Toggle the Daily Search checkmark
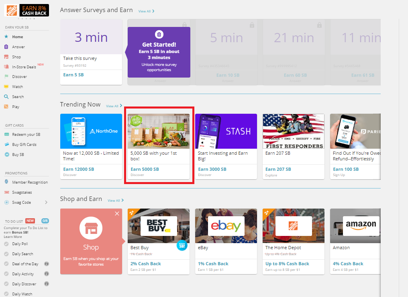Screen dimensions: 408x297 (x=6, y=254)
